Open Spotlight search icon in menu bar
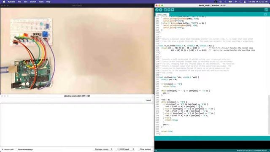Viewport: 270px width, 152px height. pos(240,2)
